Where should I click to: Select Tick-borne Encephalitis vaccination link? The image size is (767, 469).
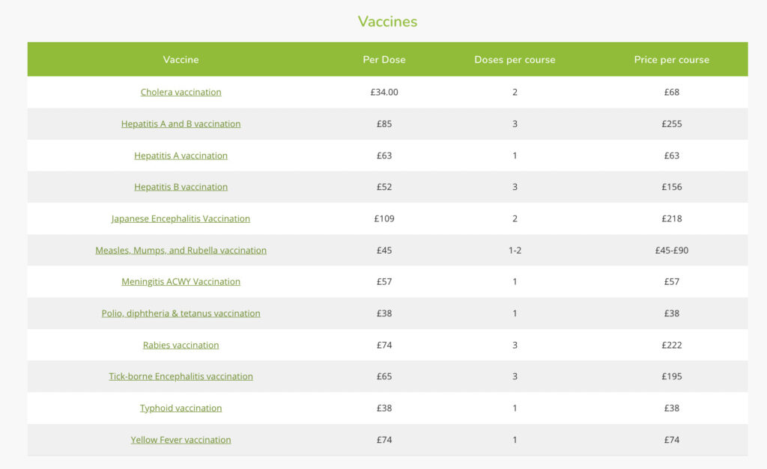(x=181, y=376)
